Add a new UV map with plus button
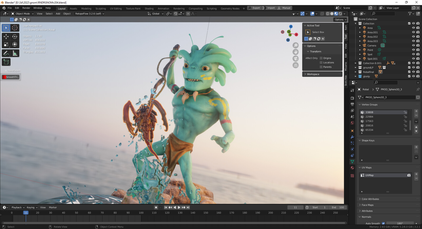The height and width of the screenshot is (229, 422). (416, 174)
